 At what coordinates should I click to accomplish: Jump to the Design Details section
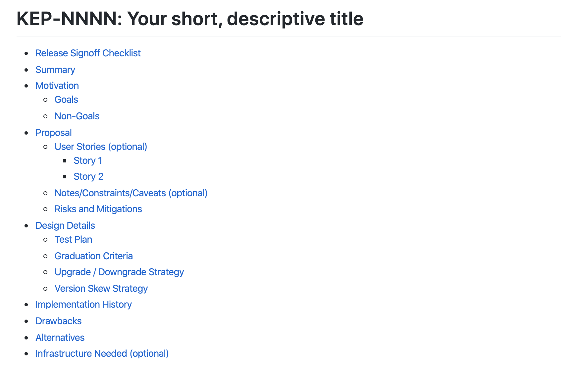[x=65, y=225]
